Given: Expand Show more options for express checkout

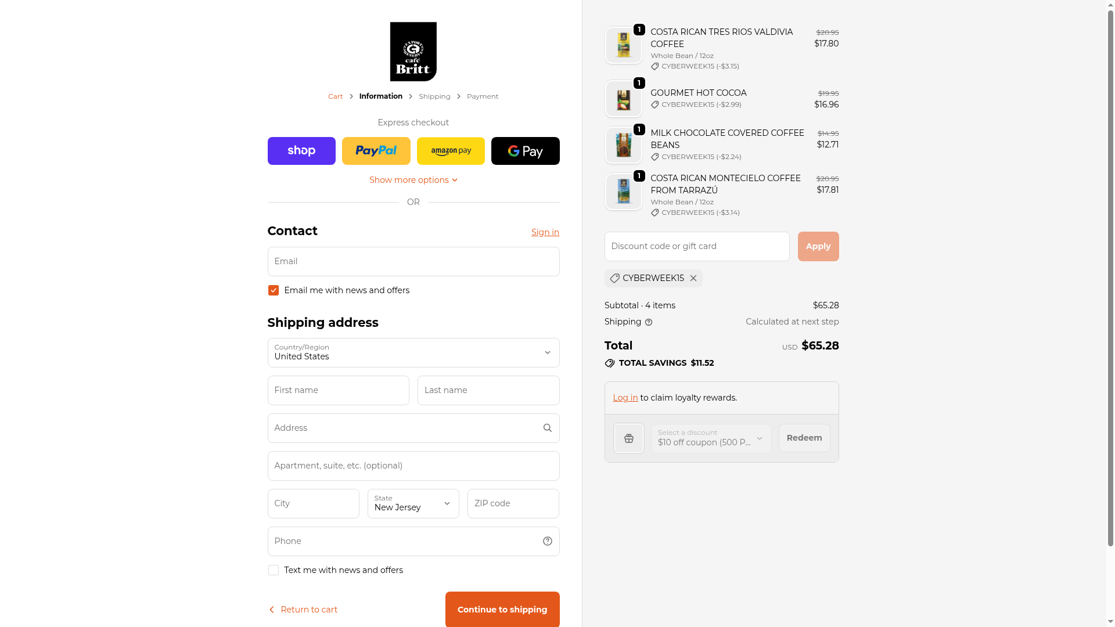Looking at the screenshot, I should (413, 180).
